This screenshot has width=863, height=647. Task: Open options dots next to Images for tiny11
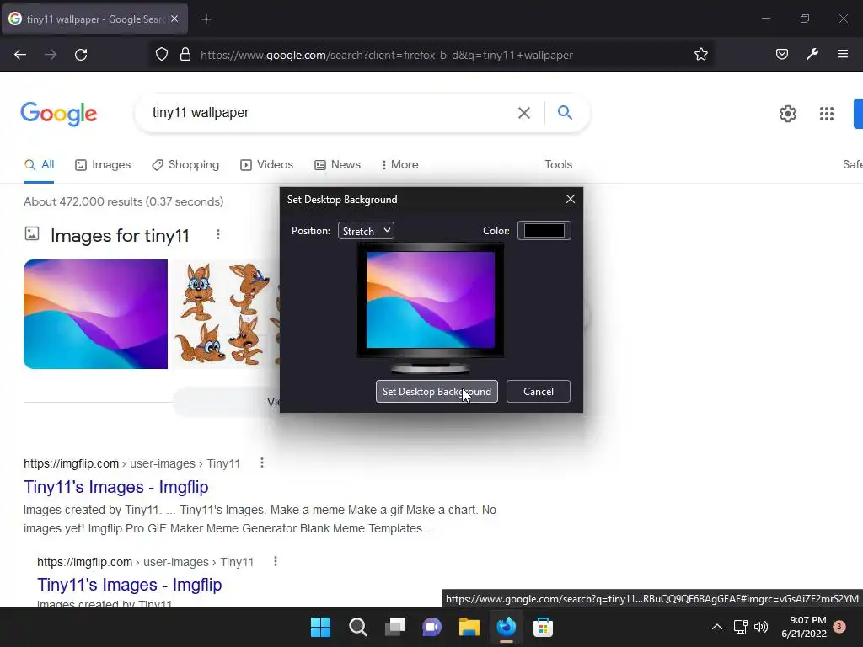click(x=218, y=235)
